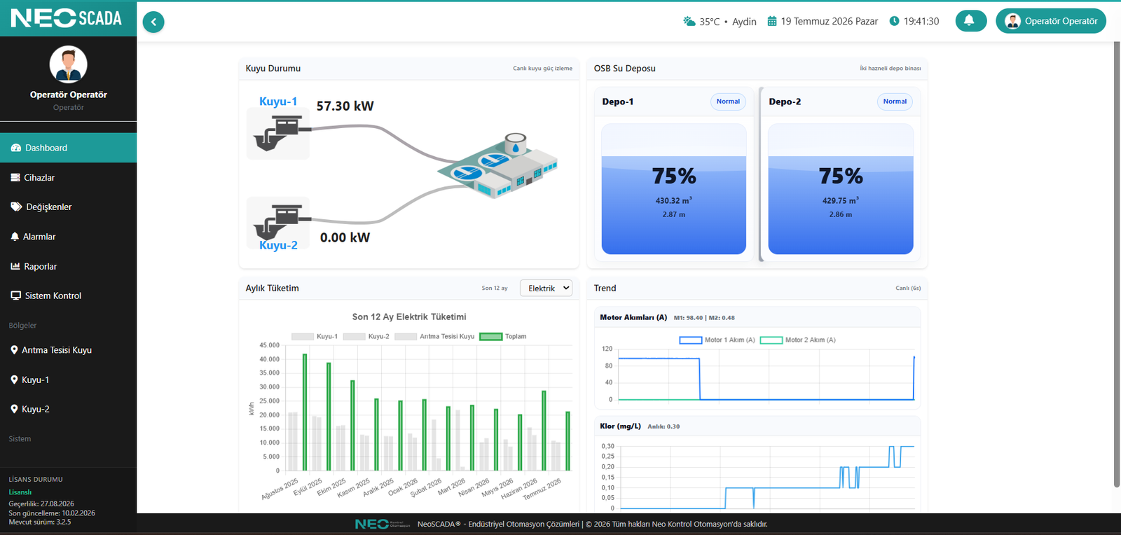Screen dimensions: 1121x535
Task: Click Depo-2 water level gauge
Action: coord(841,189)
